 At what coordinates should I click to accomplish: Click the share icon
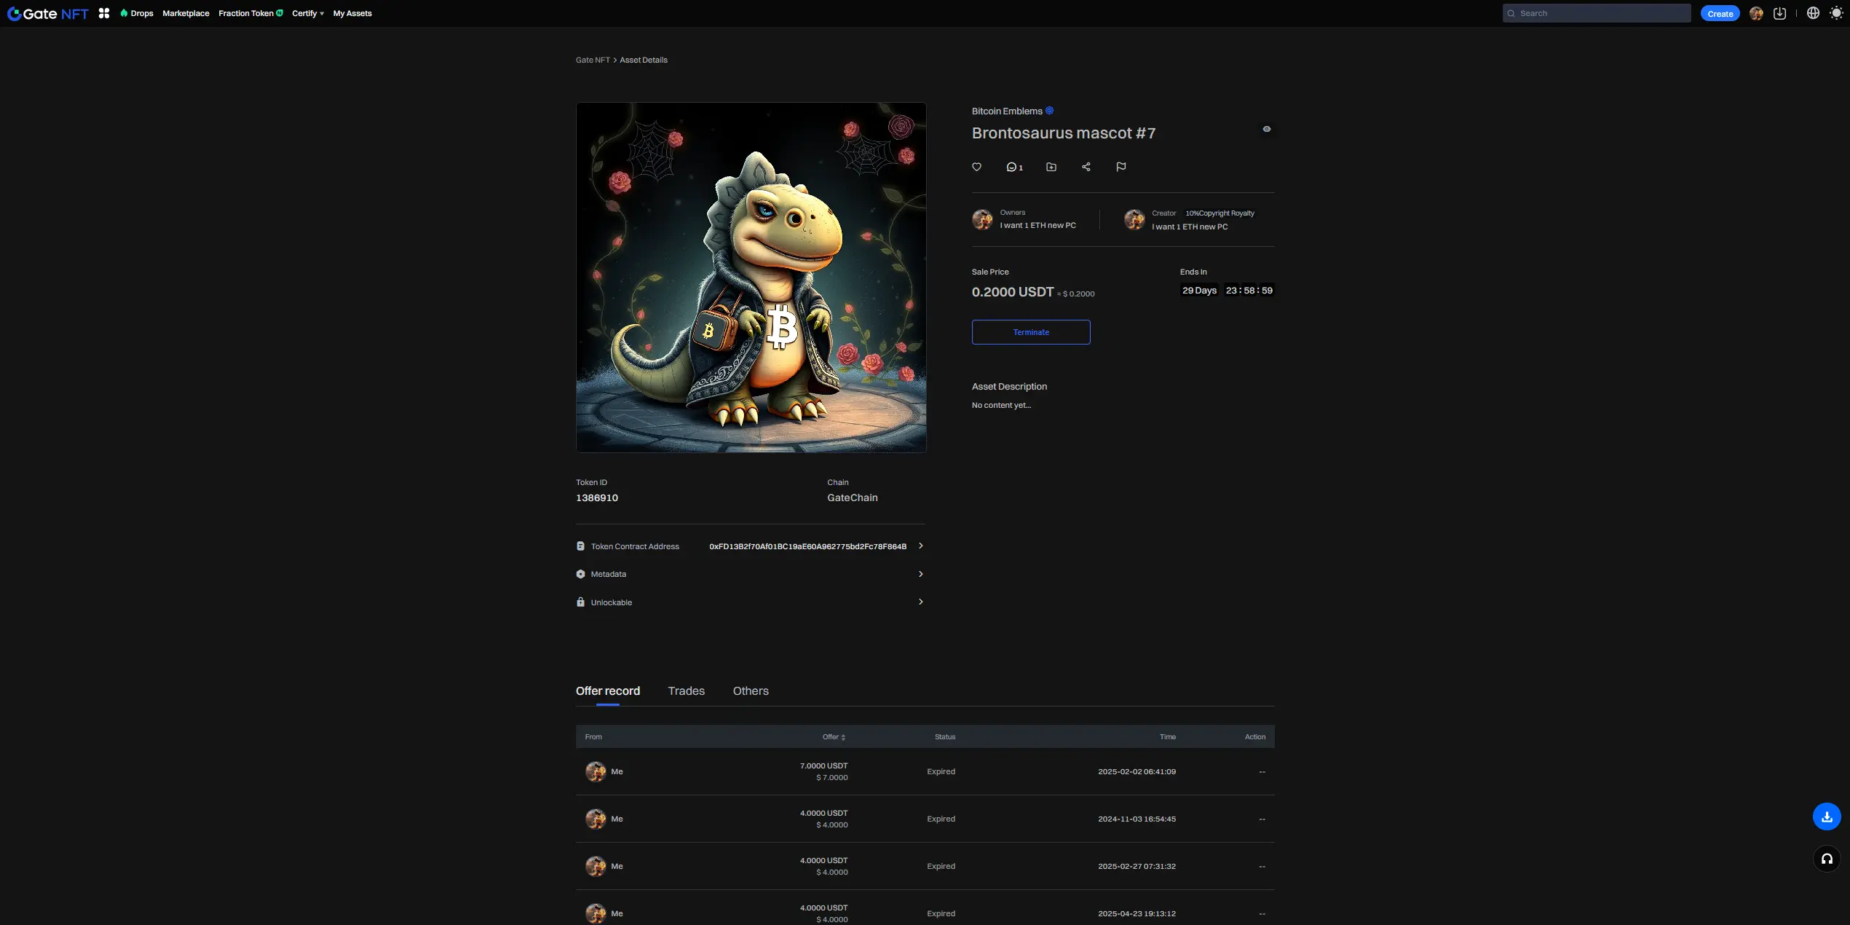pos(1086,167)
